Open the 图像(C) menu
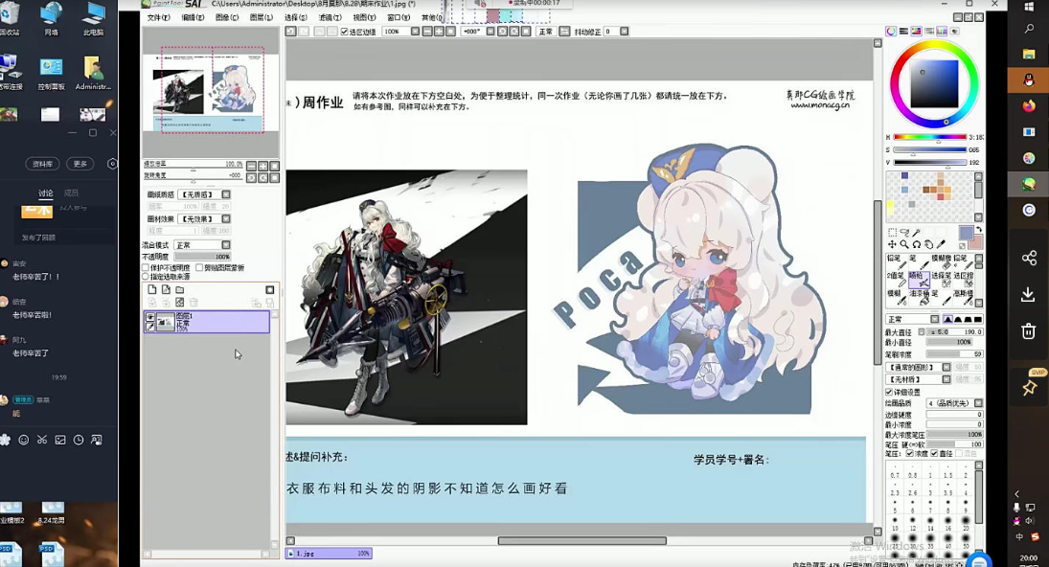 (x=227, y=17)
